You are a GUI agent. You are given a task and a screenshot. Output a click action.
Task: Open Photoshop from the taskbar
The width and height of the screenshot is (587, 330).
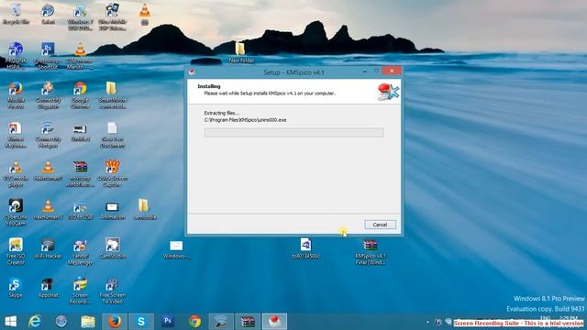pyautogui.click(x=168, y=322)
